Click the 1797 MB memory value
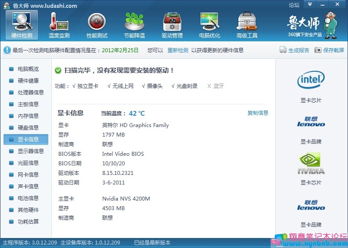Viewport: 348px width, 248px height. point(114,135)
